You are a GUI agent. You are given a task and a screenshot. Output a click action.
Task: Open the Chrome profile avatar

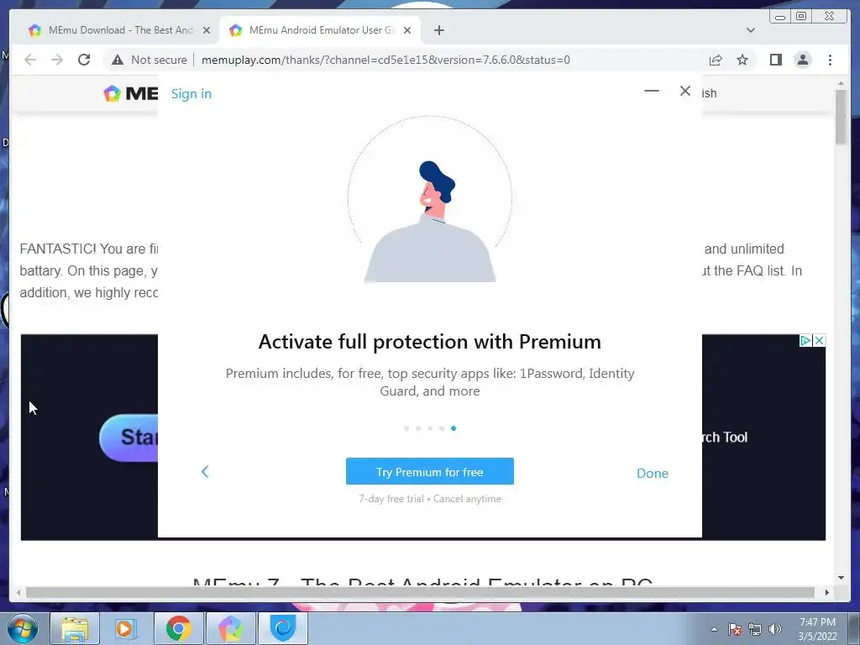[x=802, y=60]
